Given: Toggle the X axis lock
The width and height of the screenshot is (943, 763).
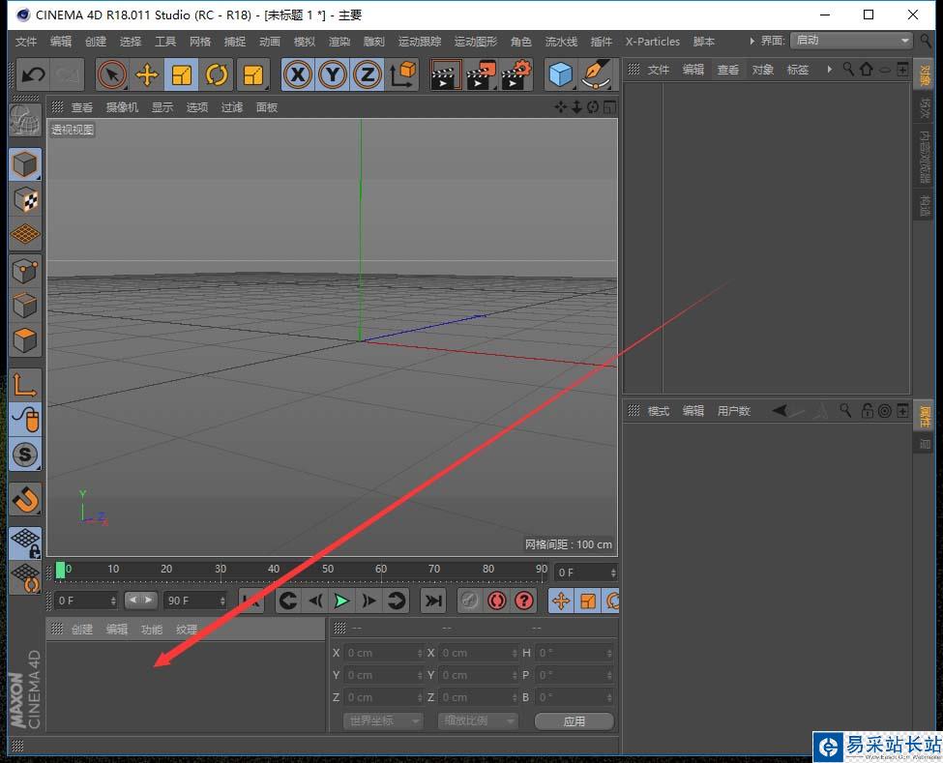Looking at the screenshot, I should click(298, 74).
